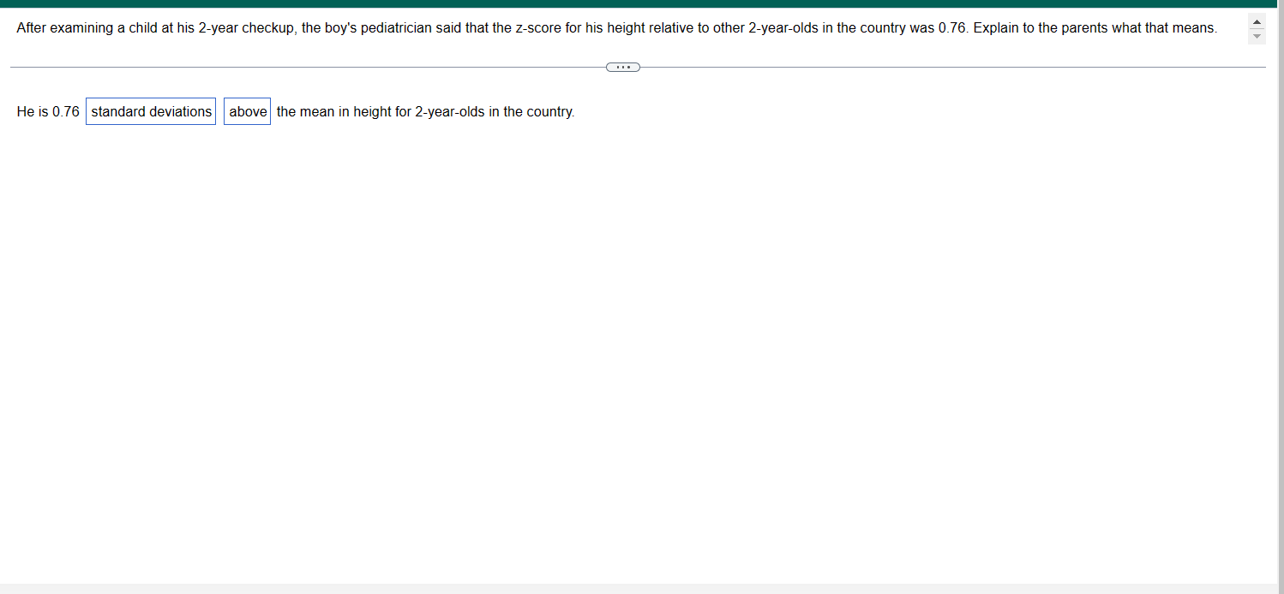The height and width of the screenshot is (594, 1284).
Task: Click the sentence beginning "He is 0.76"
Action: point(47,111)
